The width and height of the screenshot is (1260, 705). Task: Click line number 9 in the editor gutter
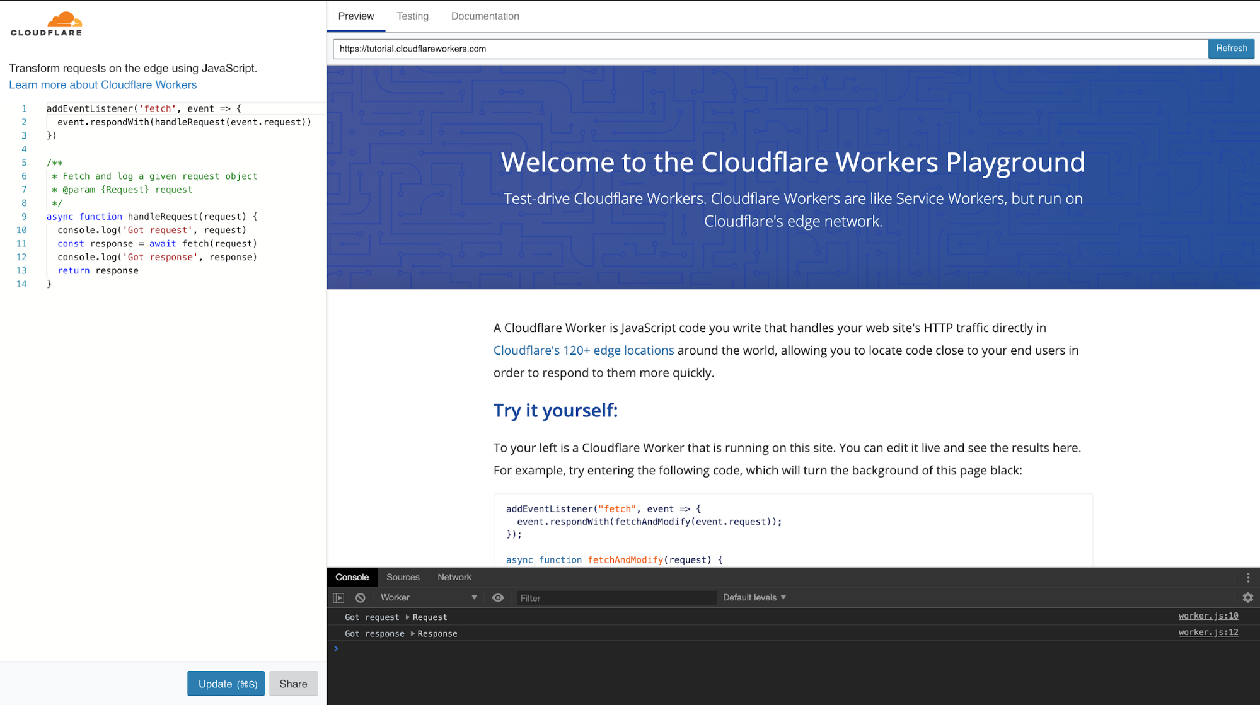(x=24, y=217)
